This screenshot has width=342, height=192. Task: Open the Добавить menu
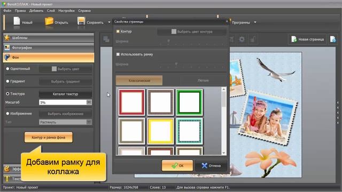point(36,11)
